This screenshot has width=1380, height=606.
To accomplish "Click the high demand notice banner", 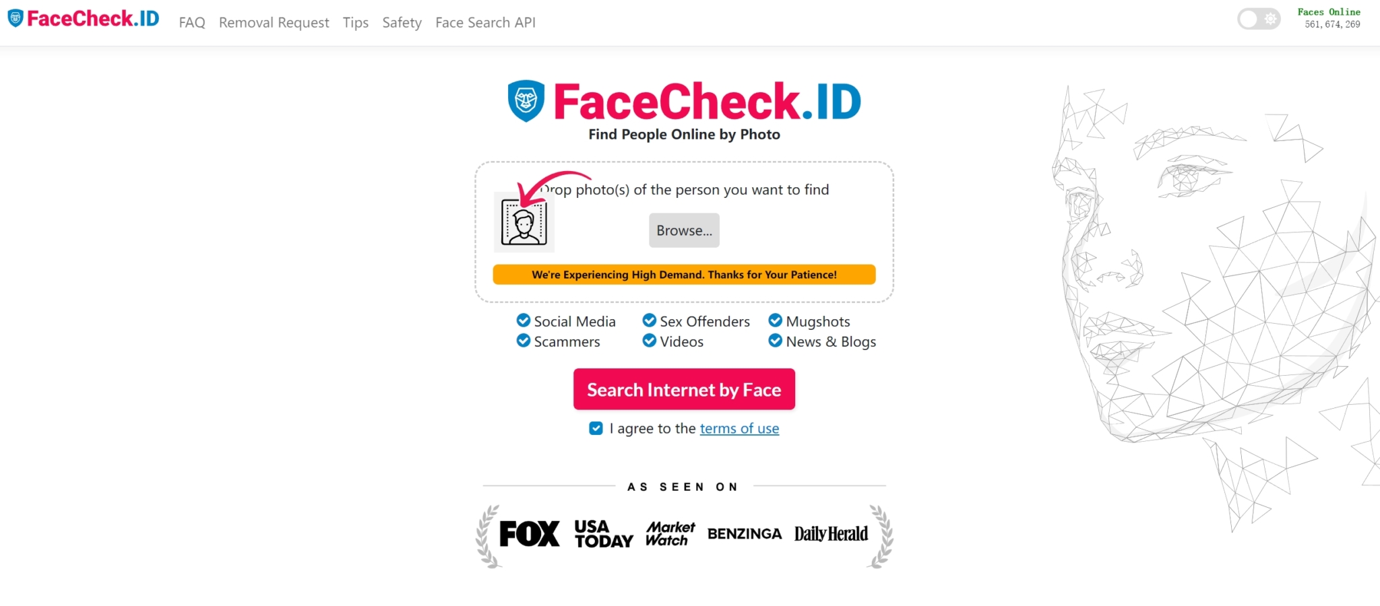I will (683, 274).
